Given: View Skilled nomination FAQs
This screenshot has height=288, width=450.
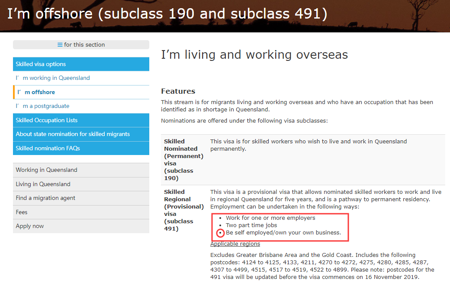Looking at the screenshot, I should (x=48, y=148).
